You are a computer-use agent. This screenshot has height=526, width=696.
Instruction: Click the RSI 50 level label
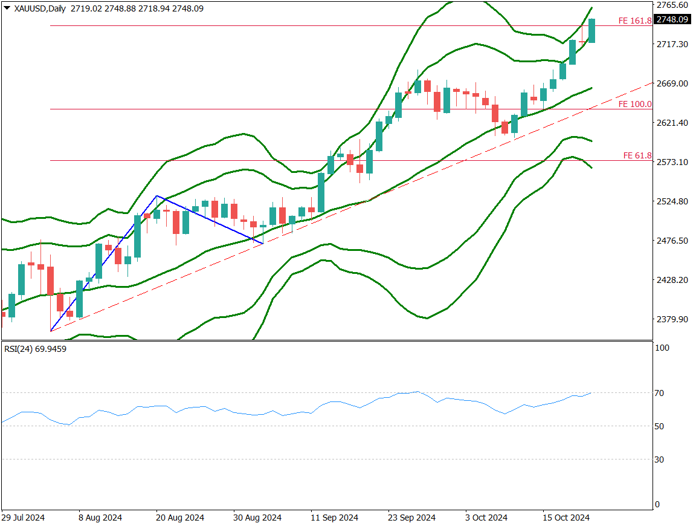click(660, 426)
